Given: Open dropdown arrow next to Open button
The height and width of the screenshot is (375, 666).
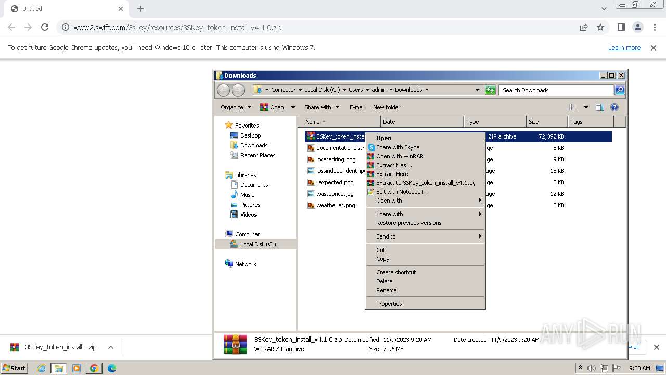Looking at the screenshot, I should click(x=293, y=107).
